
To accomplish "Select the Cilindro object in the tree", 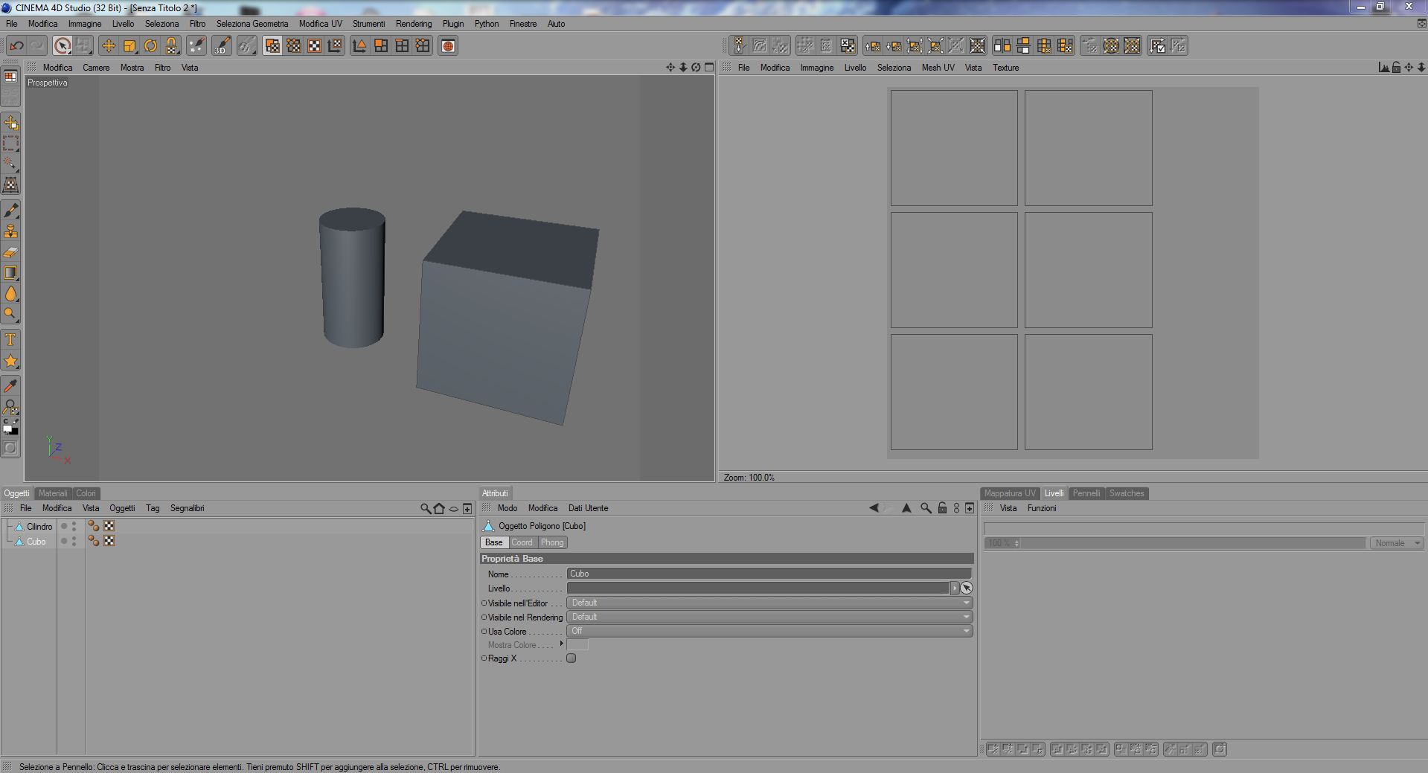I will click(39, 527).
